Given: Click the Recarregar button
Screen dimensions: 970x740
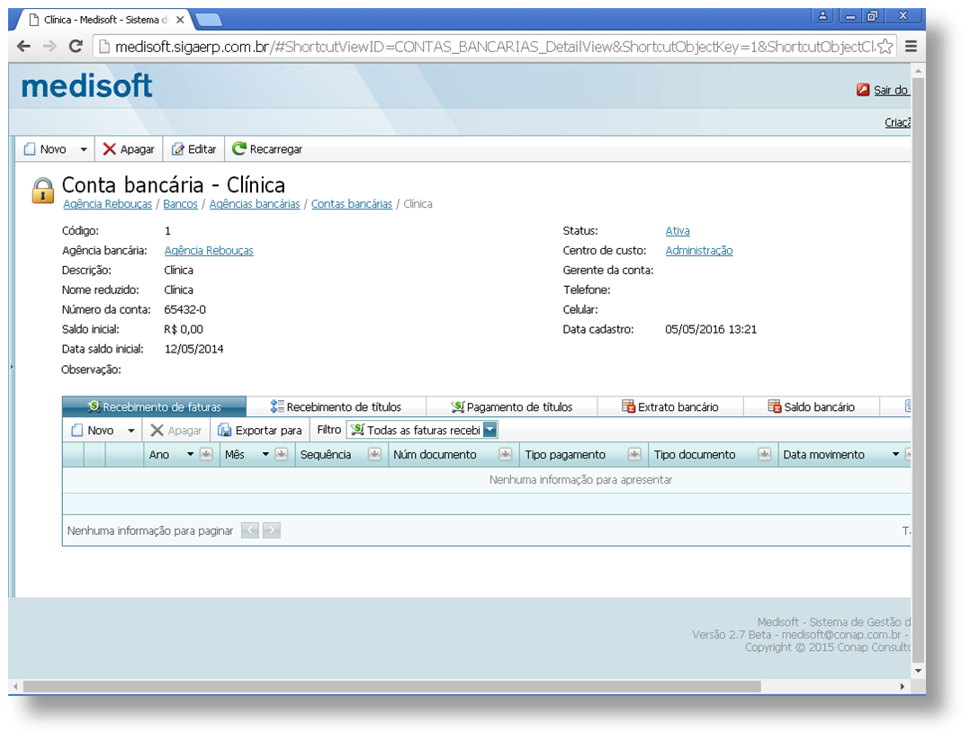Looking at the screenshot, I should point(267,149).
